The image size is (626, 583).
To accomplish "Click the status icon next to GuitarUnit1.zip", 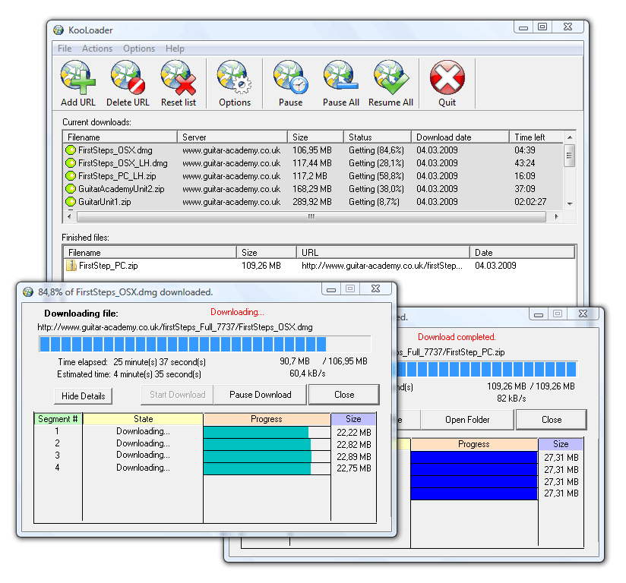I will point(71,201).
